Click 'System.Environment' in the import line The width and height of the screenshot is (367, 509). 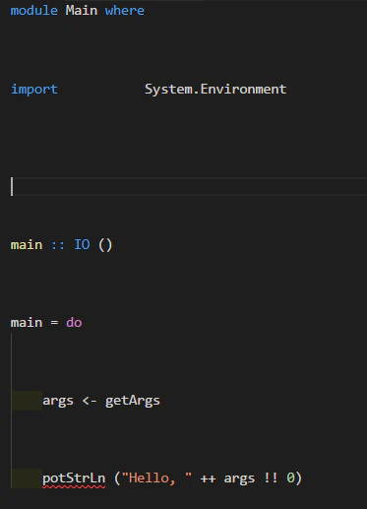coord(215,90)
